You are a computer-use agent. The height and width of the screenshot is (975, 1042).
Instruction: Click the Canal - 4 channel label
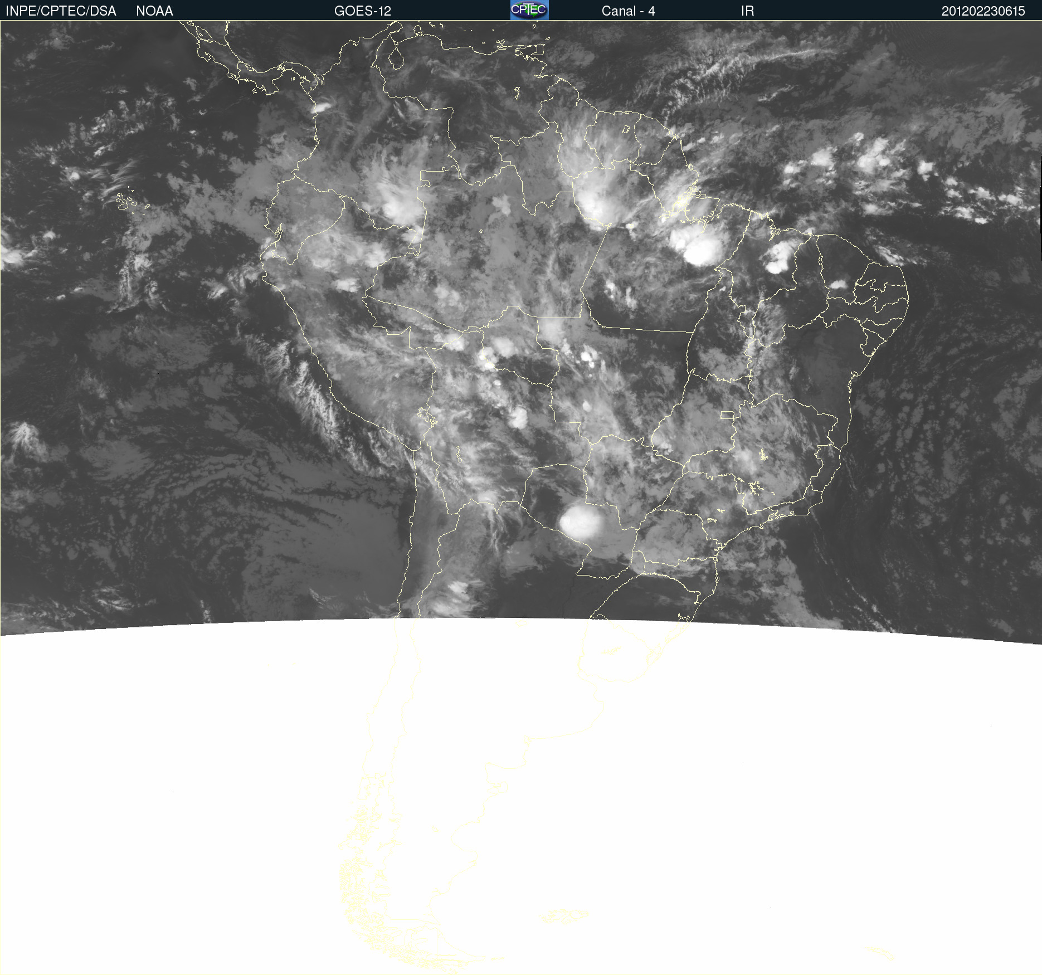(628, 11)
